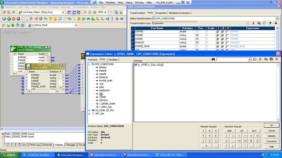This screenshot has height=158, width=282.
Task: Select the Aggregator sigma transformation icon
Action: point(55,19)
